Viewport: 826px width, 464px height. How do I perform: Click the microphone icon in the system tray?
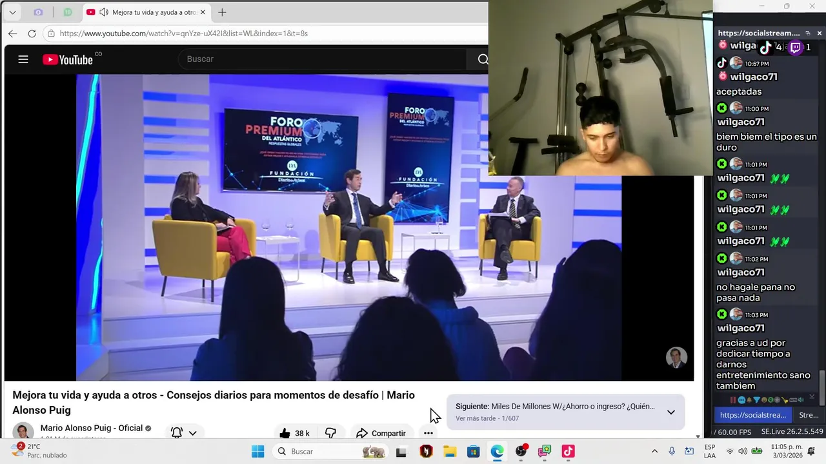click(672, 451)
